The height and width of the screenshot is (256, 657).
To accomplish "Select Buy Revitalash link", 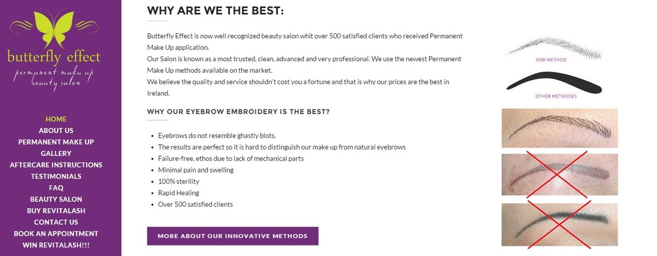I will (56, 211).
